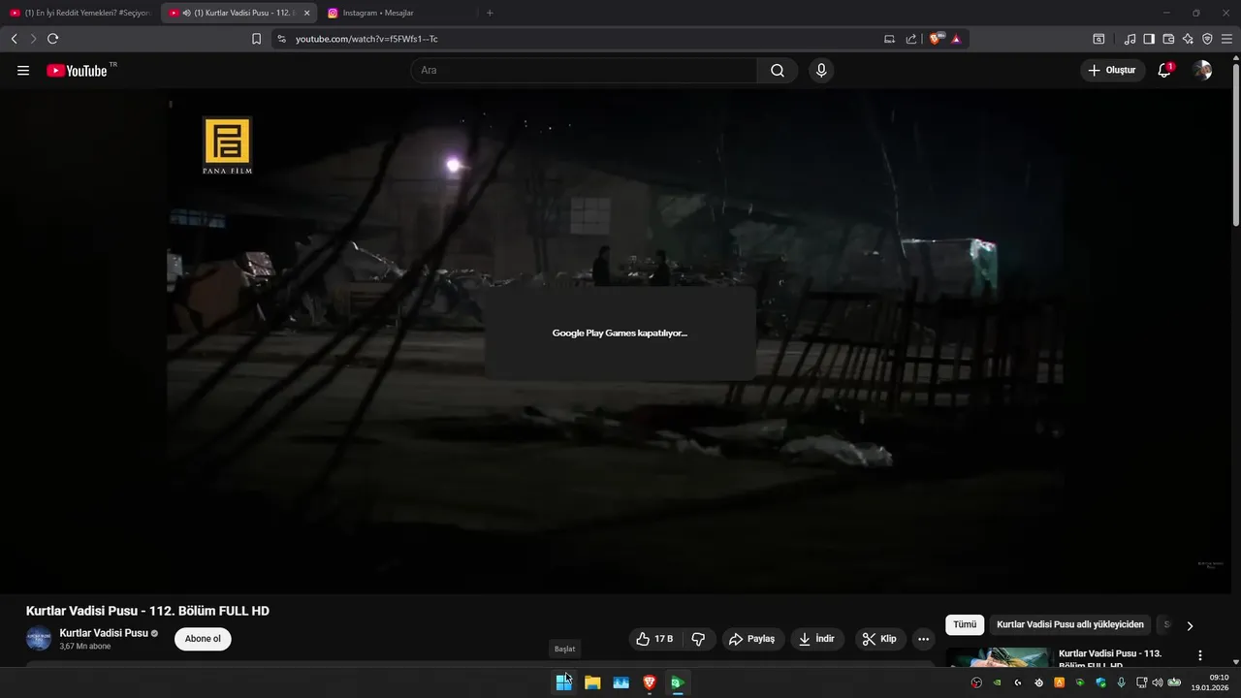Click the YouTube search magnifier button
This screenshot has width=1241, height=698.
pos(778,71)
